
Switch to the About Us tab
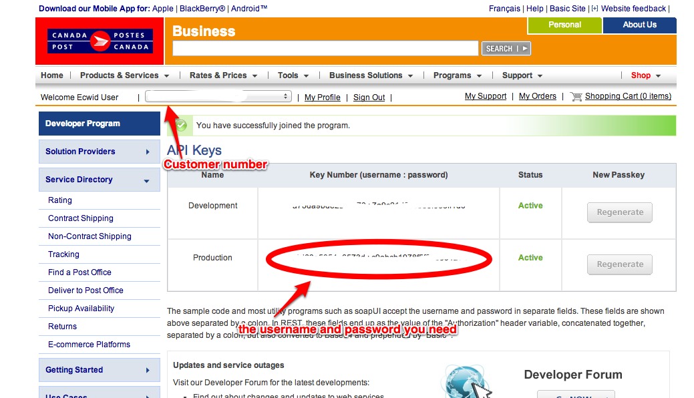click(639, 25)
